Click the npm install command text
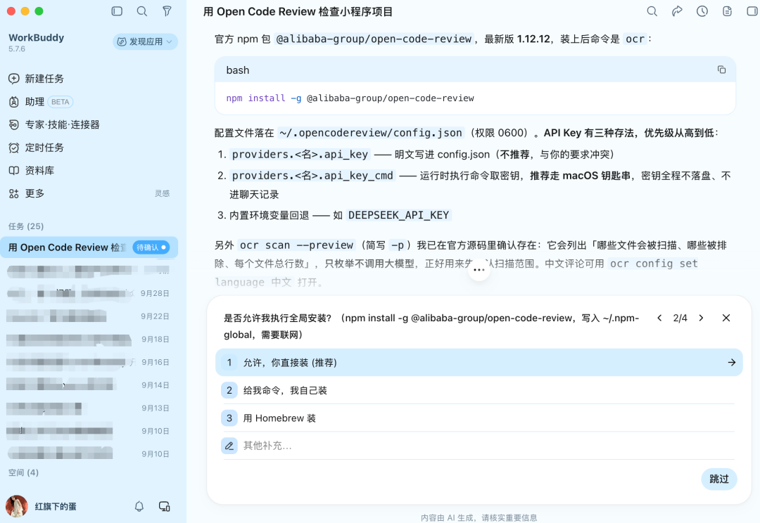The height and width of the screenshot is (523, 760). click(350, 98)
